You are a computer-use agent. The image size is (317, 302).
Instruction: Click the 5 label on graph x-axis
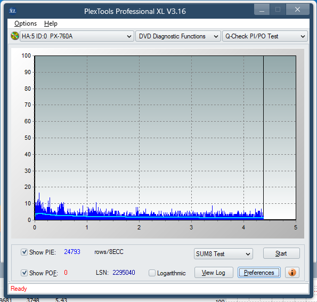pyautogui.click(x=296, y=227)
